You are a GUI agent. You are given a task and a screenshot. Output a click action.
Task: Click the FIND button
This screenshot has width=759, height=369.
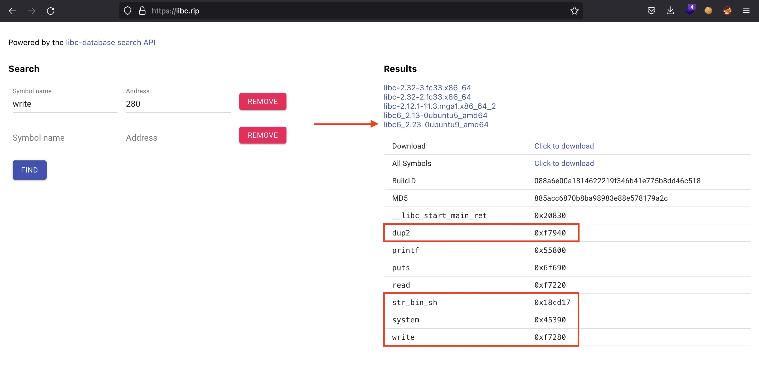tap(29, 170)
